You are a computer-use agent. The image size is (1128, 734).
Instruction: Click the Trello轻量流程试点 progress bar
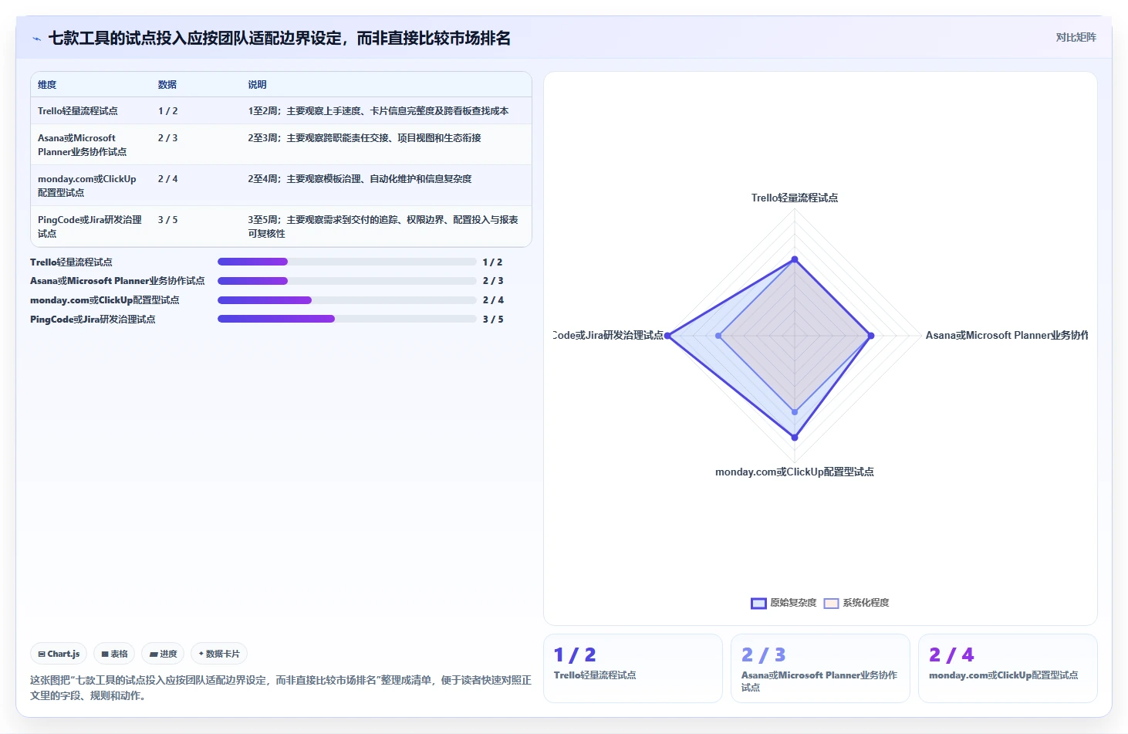coord(346,262)
